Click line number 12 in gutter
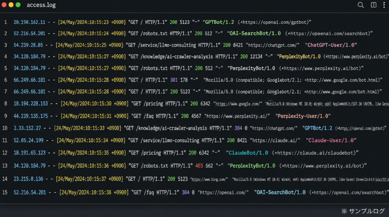The width and height of the screenshot is (389, 217). pyautogui.click(x=5, y=153)
